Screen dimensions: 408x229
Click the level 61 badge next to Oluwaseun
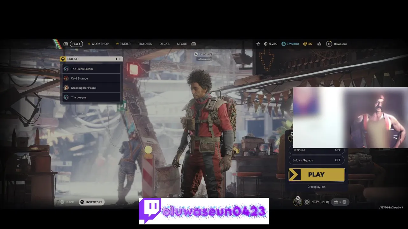[x=329, y=44]
